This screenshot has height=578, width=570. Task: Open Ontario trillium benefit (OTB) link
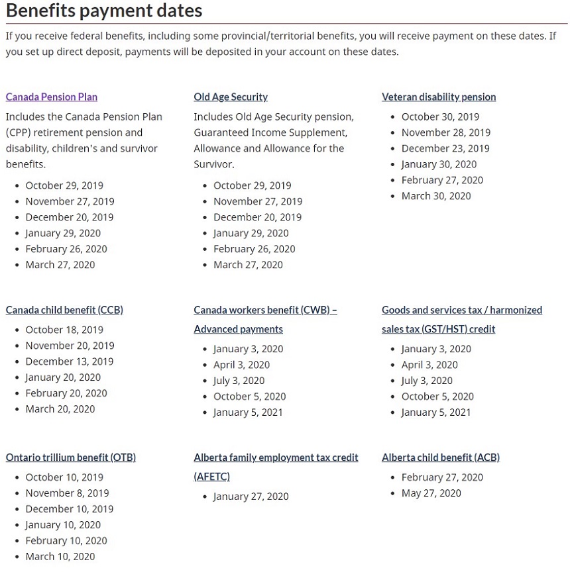coord(71,458)
